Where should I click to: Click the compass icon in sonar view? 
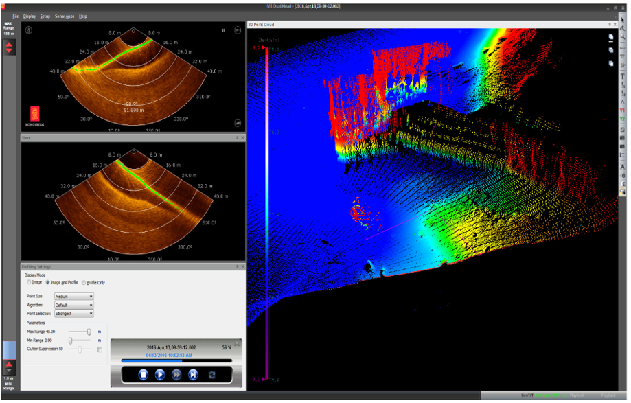click(x=29, y=30)
